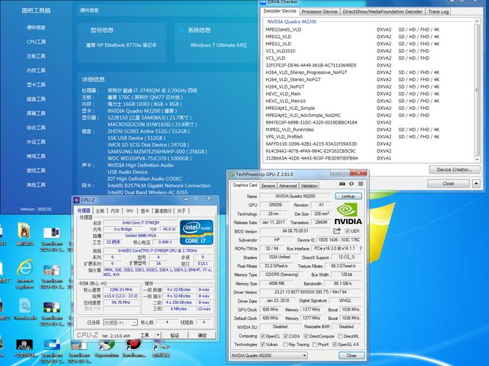Click the GPU-Z screenshot camera icon
Viewport: 489px width, 366px height.
point(342,184)
